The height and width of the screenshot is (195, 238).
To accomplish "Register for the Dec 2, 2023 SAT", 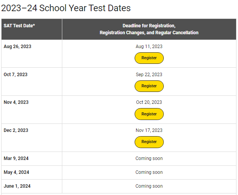I will coord(149,142).
